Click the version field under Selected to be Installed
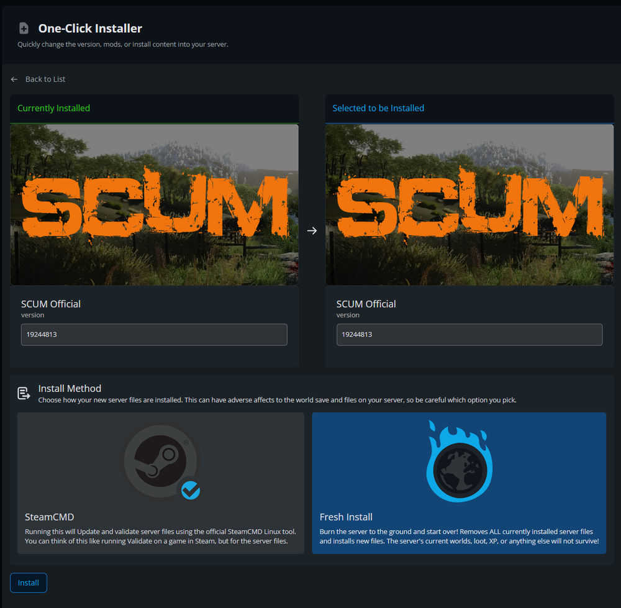Viewport: 621px width, 608px height. point(469,334)
